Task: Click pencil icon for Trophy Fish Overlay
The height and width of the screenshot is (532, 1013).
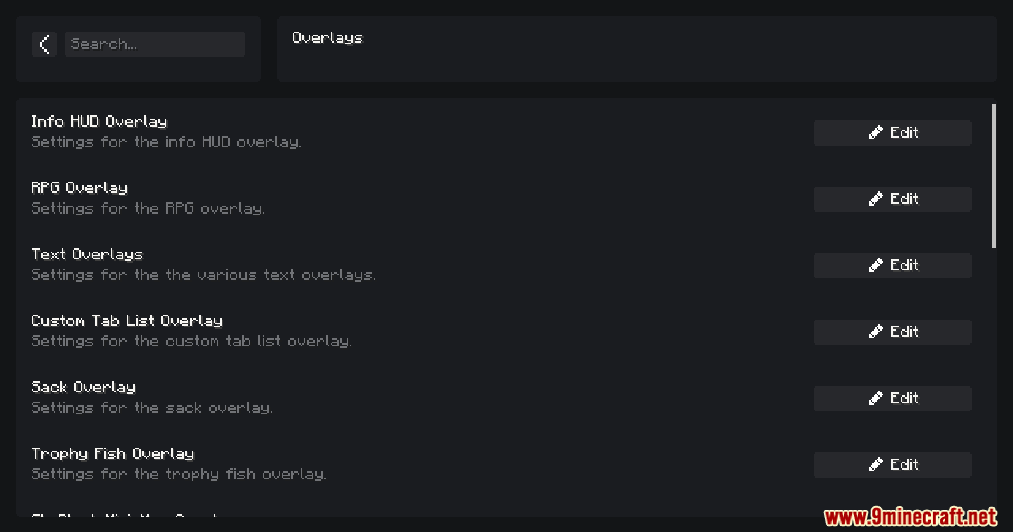Action: (876, 465)
